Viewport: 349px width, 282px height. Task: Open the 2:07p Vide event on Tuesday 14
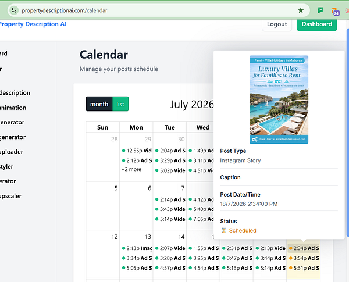point(170,248)
